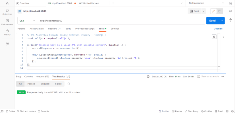Image resolution: width=235 pixels, height=113 pixels.
Task: Open the Headers (7) request tab
Action: click(54, 29)
